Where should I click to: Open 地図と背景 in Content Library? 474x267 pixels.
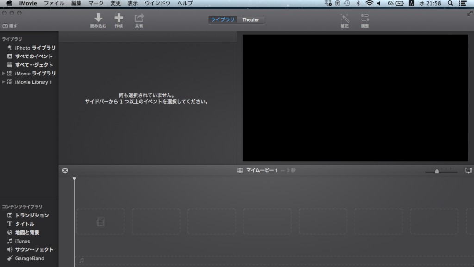[x=29, y=232]
